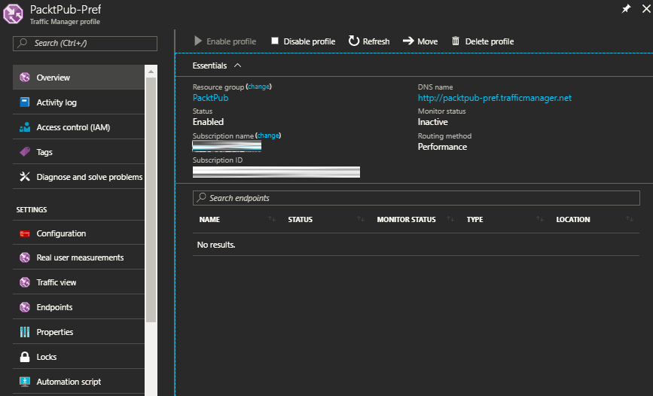
Task: Click the No results. text
Action: tap(216, 245)
